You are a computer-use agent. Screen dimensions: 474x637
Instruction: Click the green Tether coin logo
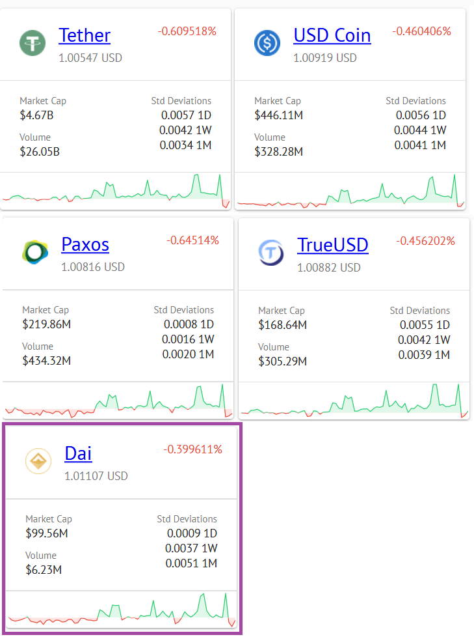[x=33, y=43]
